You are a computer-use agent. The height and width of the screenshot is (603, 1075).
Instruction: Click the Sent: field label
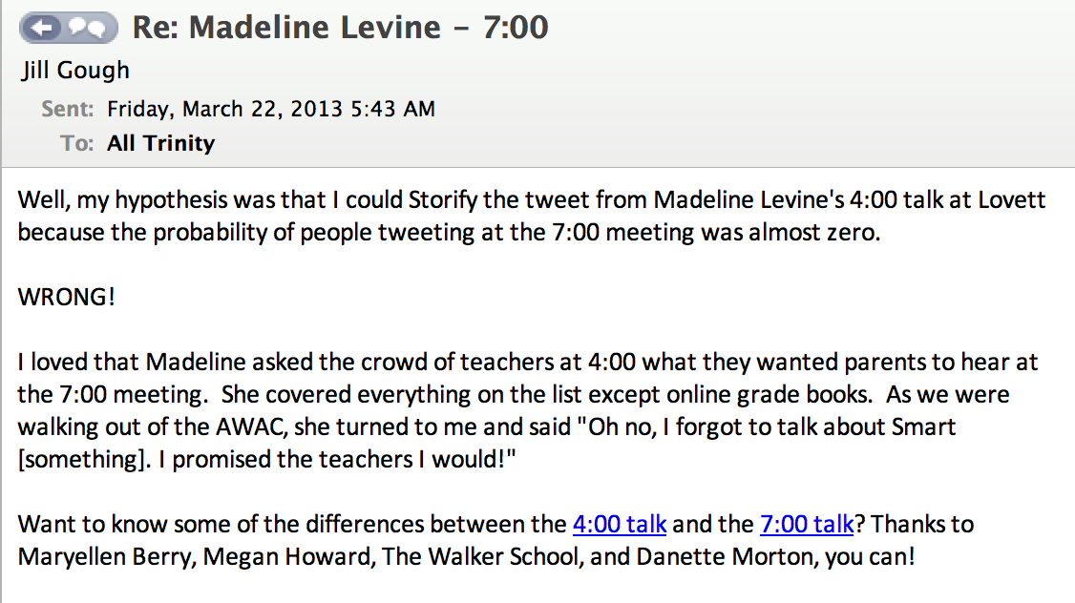click(67, 109)
